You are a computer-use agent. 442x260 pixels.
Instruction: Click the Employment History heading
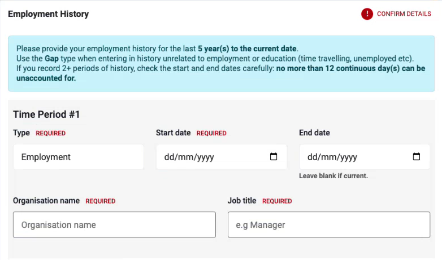pos(48,14)
